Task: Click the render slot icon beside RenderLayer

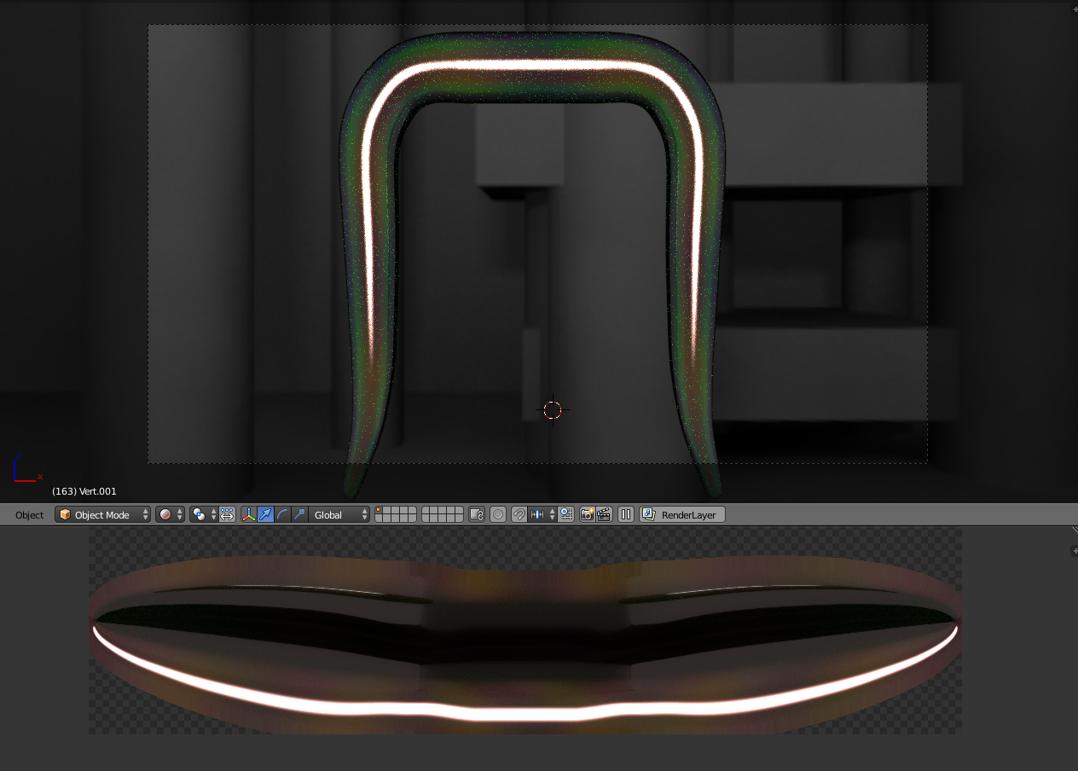Action: click(648, 514)
